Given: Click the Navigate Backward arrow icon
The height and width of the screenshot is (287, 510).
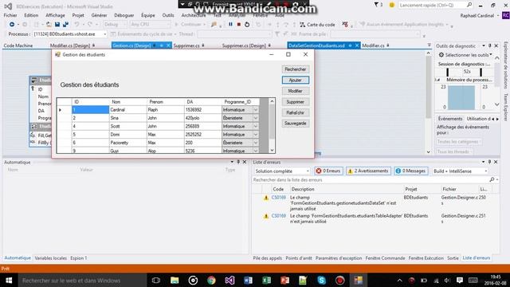Looking at the screenshot, I should (12, 25).
